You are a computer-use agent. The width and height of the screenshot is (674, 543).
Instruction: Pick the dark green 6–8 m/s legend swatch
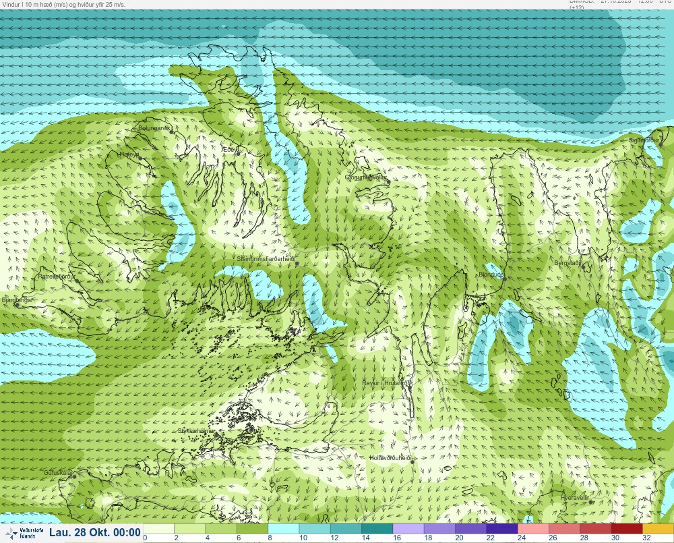pos(252,529)
